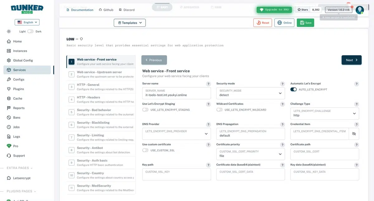Click the Next button
This screenshot has width=374, height=201.
tap(351, 60)
